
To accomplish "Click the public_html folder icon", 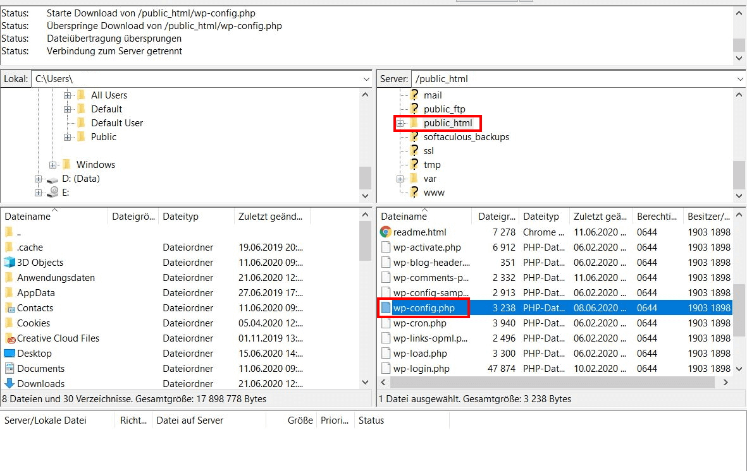I will coord(414,122).
